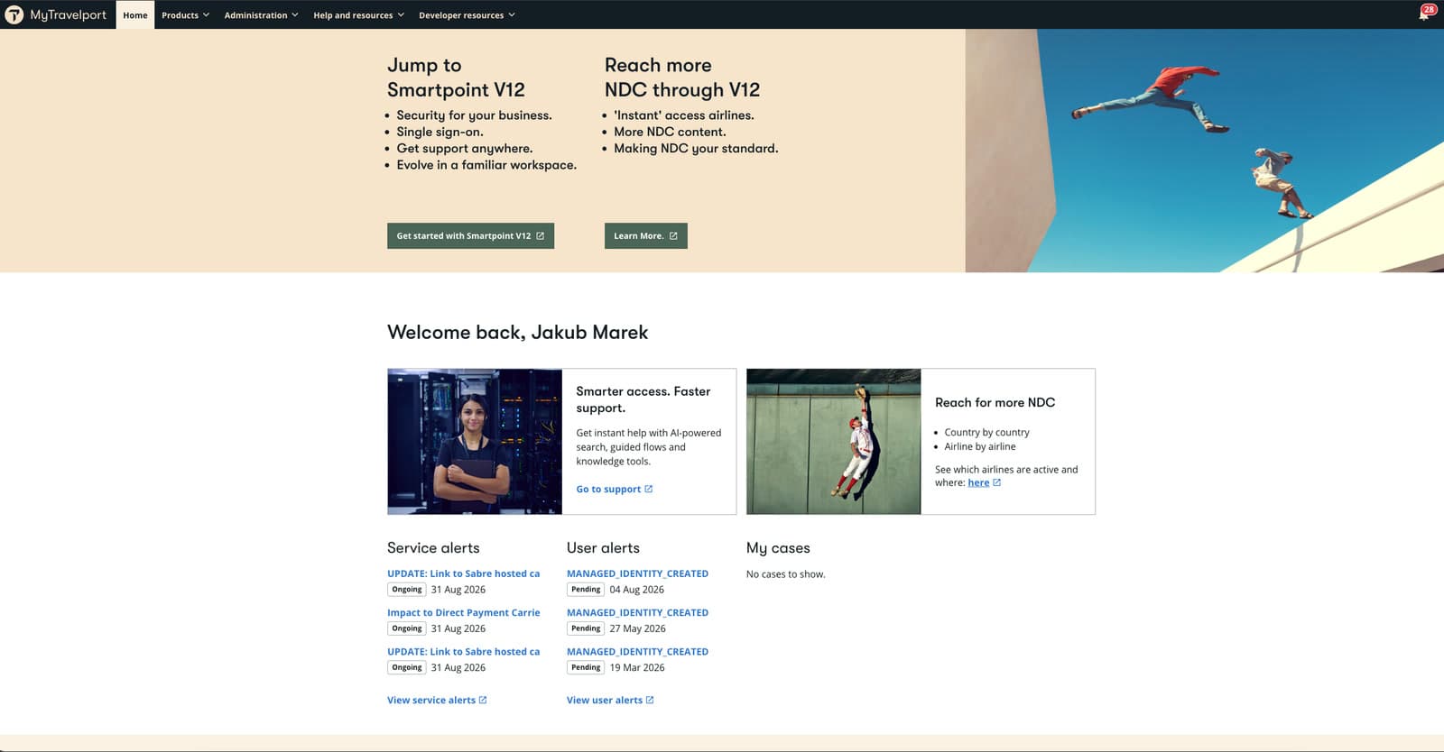The width and height of the screenshot is (1444, 752).
Task: Go to the Home tab
Action: tap(135, 15)
